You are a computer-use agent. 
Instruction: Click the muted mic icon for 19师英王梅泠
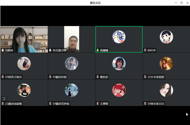tap(3, 77)
